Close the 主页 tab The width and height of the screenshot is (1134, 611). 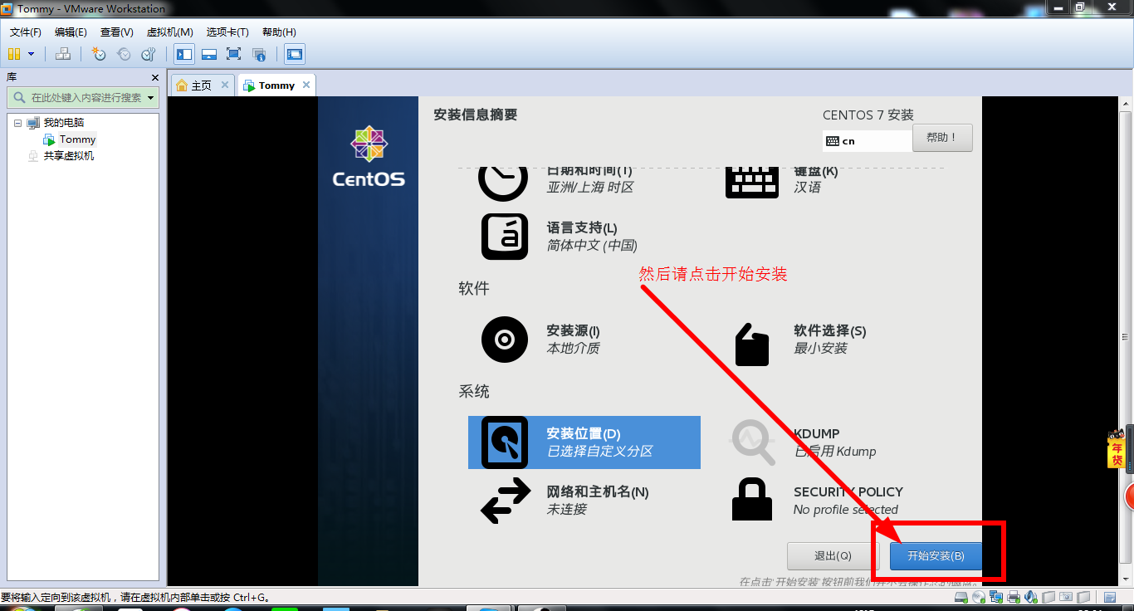[225, 85]
